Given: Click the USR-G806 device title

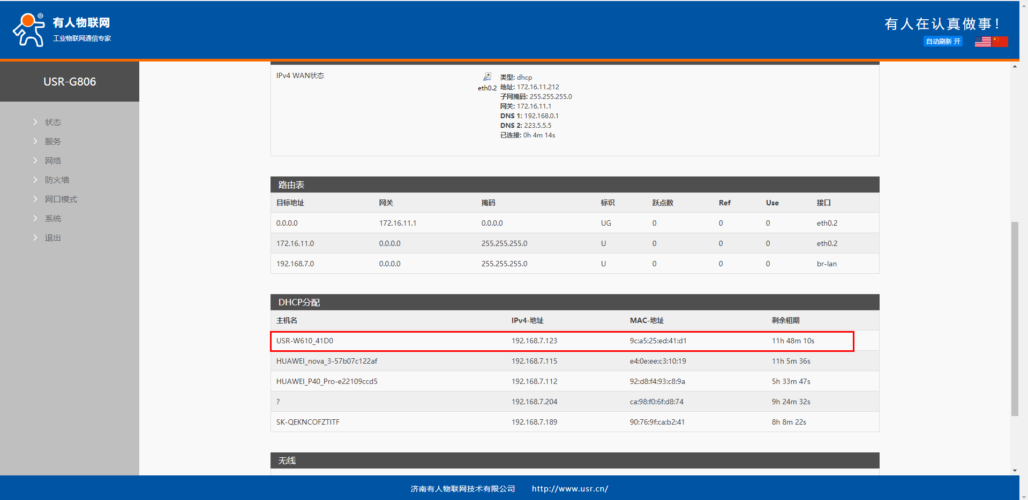Looking at the screenshot, I should click(70, 82).
